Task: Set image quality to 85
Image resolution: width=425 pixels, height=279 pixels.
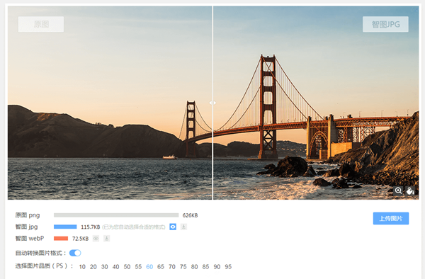Action: click(x=205, y=267)
